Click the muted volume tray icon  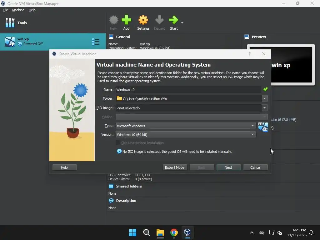[280, 232]
